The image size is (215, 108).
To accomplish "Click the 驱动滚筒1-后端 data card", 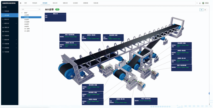I will tap(113, 38).
